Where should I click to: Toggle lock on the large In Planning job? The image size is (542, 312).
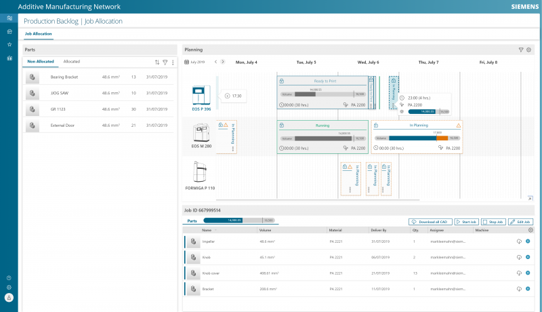pyautogui.click(x=375, y=125)
